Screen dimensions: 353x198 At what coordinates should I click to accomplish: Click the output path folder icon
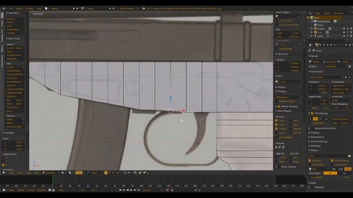[349, 156]
